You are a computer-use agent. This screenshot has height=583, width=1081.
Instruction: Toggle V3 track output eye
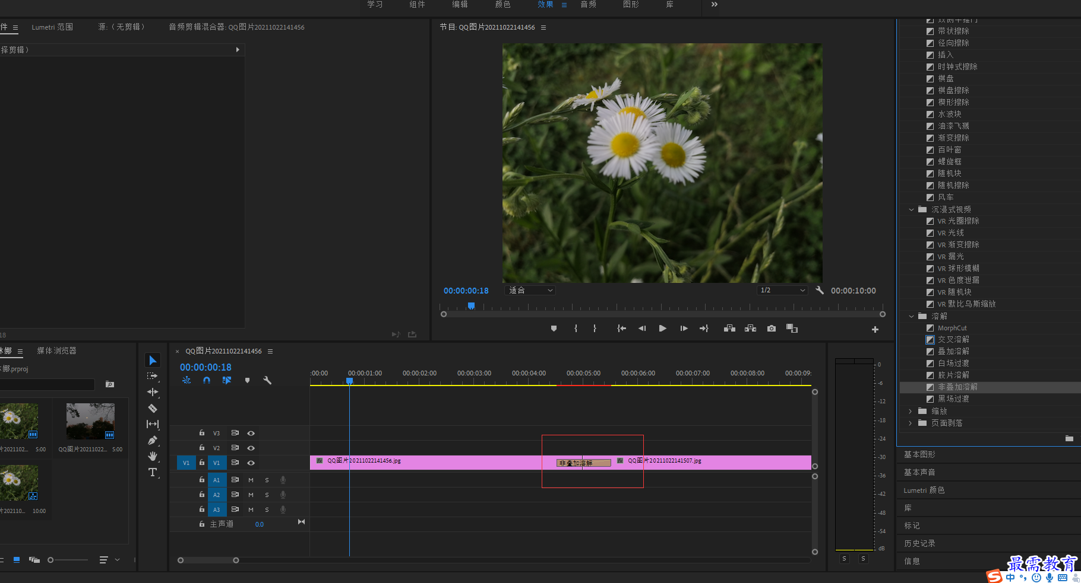[x=251, y=434]
